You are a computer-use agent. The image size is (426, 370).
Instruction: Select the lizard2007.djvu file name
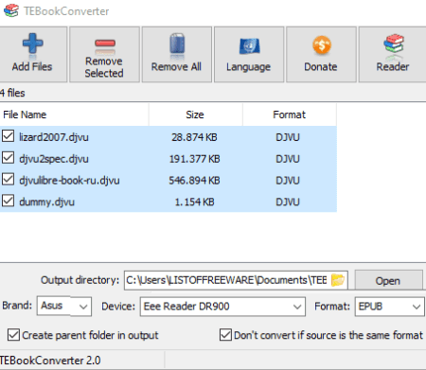click(54, 137)
